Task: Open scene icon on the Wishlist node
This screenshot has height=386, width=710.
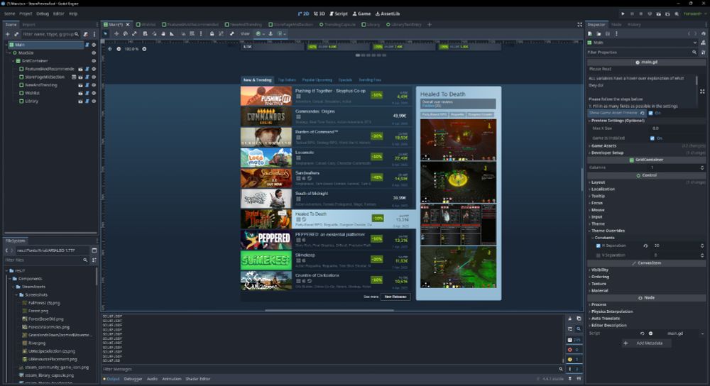Action: tap(81, 93)
